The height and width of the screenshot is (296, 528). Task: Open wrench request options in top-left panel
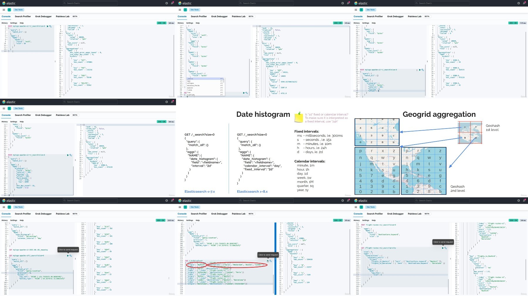(x=50, y=26)
